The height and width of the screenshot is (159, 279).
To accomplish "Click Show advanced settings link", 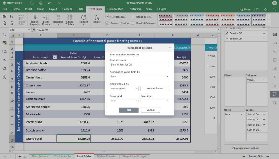I will [x=246, y=148].
